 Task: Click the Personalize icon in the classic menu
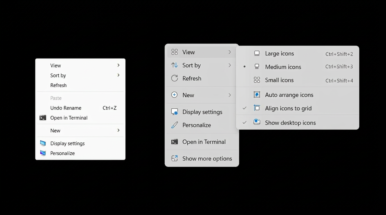click(43, 153)
